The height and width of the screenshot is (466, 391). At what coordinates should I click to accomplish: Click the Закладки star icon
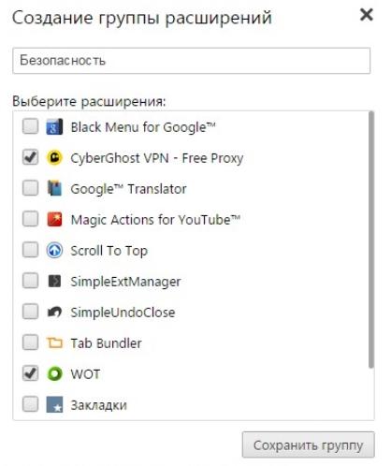click(x=54, y=404)
